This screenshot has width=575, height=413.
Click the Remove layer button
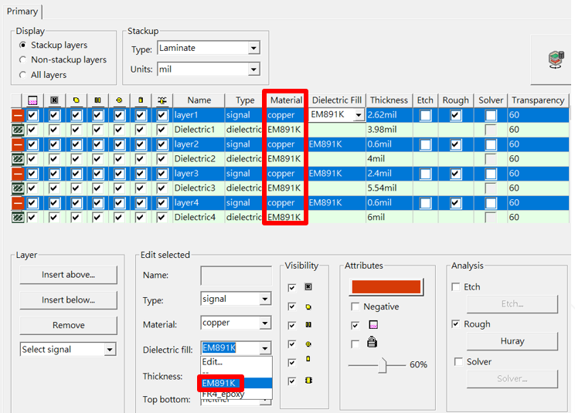[69, 326]
